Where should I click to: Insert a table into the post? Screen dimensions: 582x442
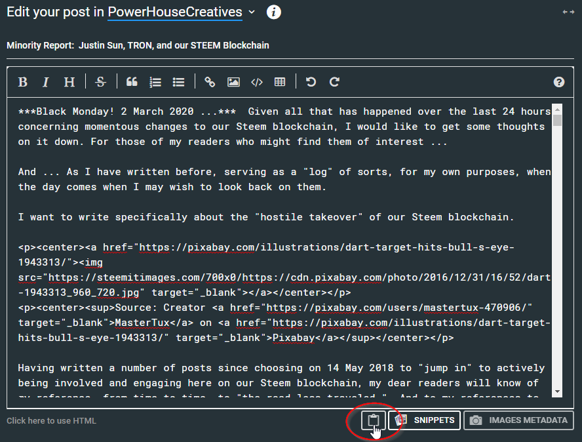click(280, 82)
